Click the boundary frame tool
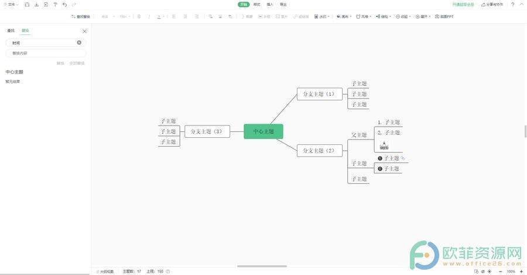Viewport: 527px width, 275px height. pos(264,16)
